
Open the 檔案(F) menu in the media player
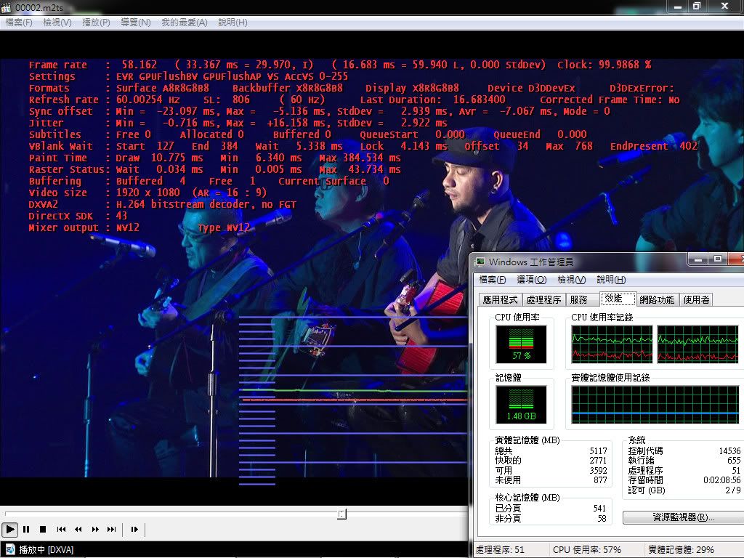pyautogui.click(x=19, y=23)
